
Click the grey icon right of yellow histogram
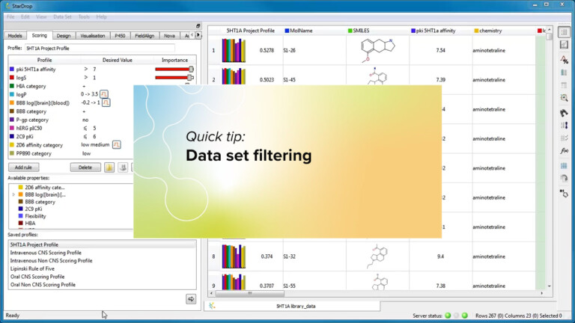[123, 167]
